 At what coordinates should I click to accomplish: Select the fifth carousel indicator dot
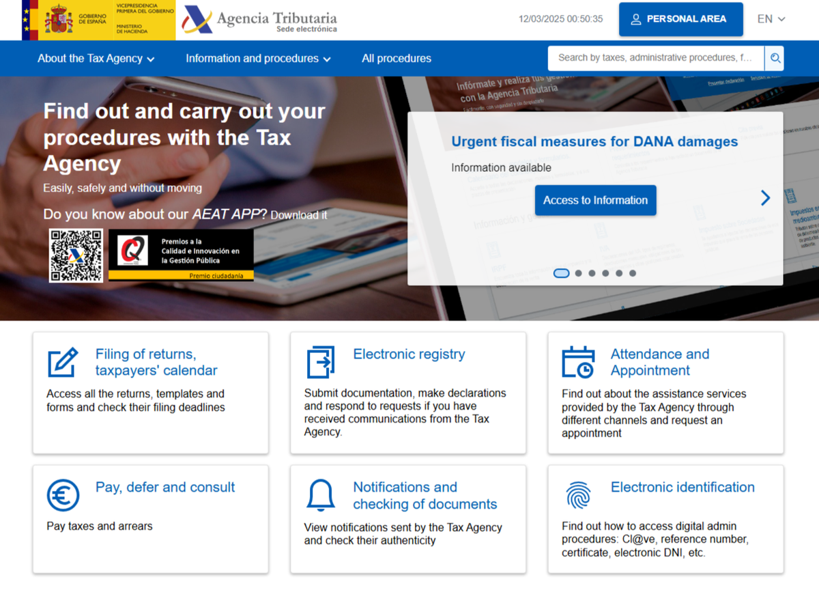point(619,273)
